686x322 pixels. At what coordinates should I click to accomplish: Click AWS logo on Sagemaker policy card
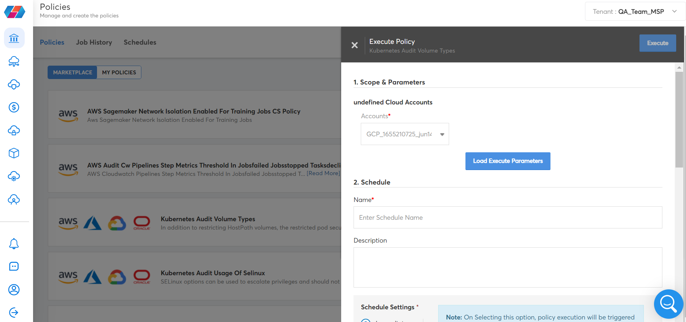pos(68,116)
